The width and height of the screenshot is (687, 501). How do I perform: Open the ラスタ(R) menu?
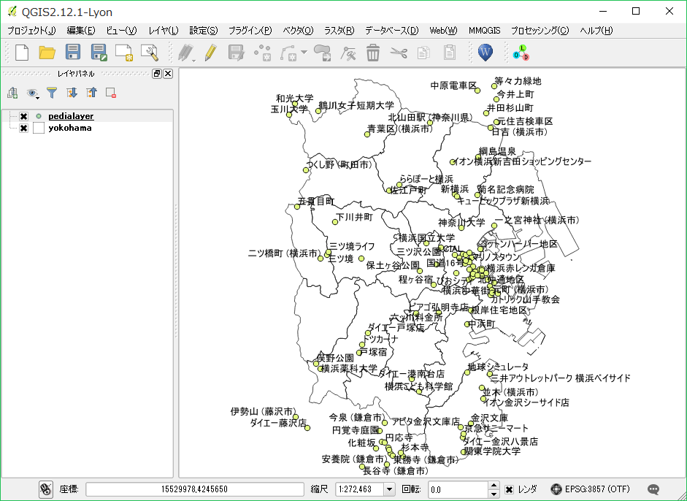pos(339,30)
